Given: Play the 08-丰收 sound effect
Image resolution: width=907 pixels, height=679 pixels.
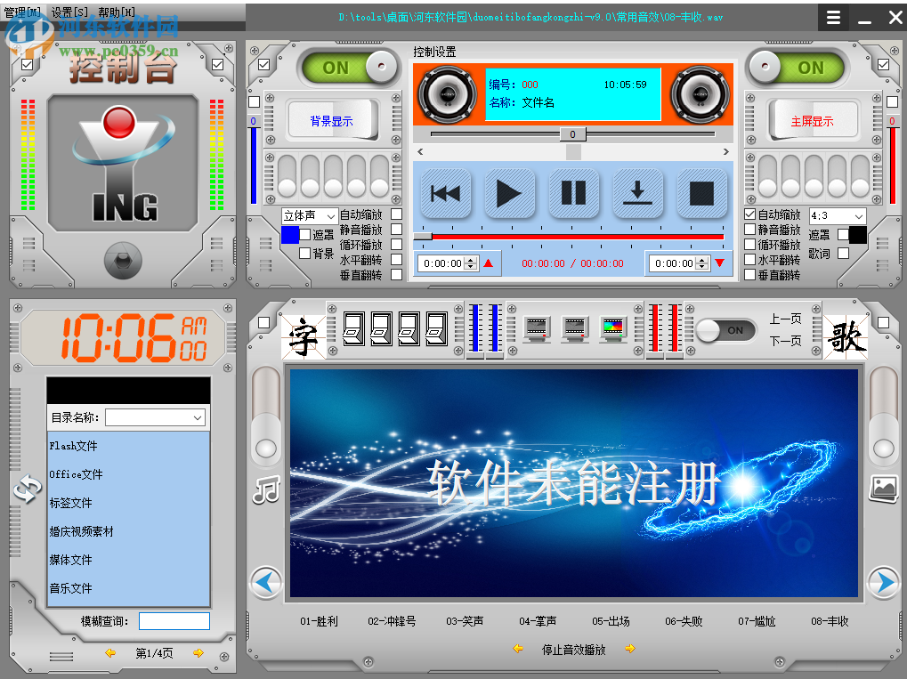Looking at the screenshot, I should 830,621.
